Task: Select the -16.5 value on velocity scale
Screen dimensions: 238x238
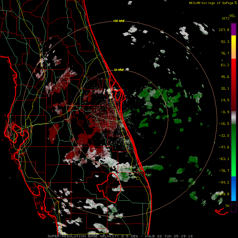Action: [224, 124]
